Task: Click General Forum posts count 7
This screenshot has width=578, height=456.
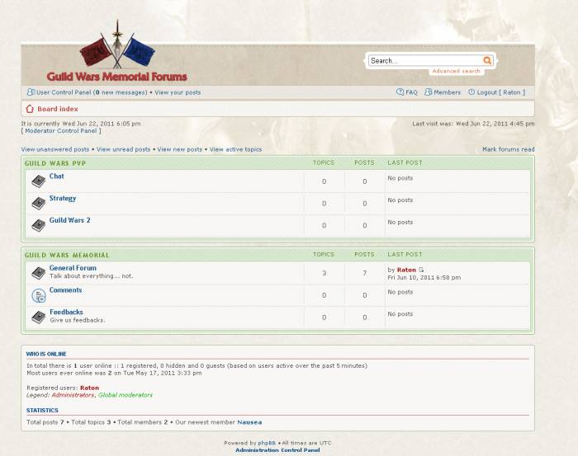Action: 365,273
